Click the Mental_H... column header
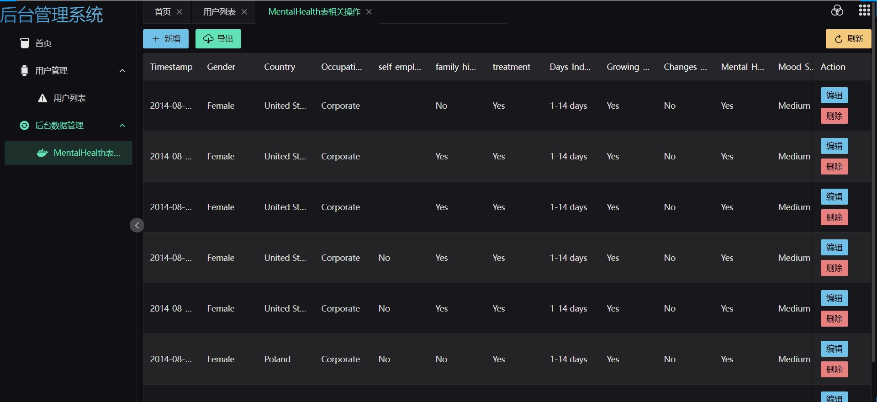Screen dimensions: 877x402 click(x=742, y=67)
